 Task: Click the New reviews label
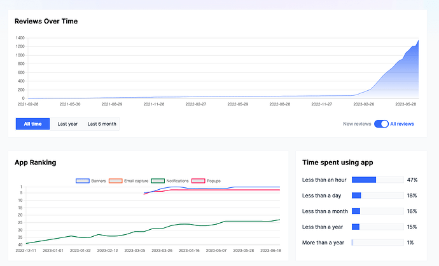[x=356, y=124]
